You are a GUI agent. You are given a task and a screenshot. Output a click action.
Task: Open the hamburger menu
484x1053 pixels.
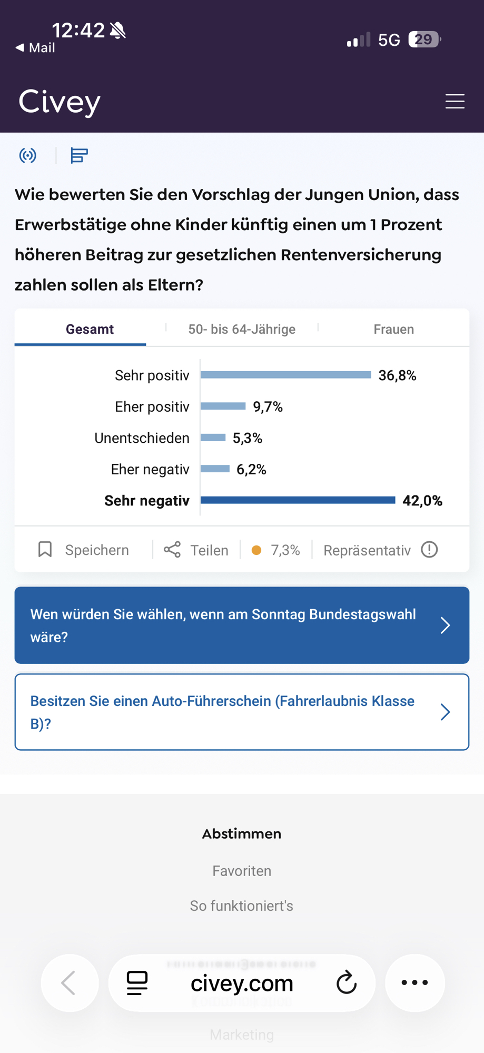point(455,101)
